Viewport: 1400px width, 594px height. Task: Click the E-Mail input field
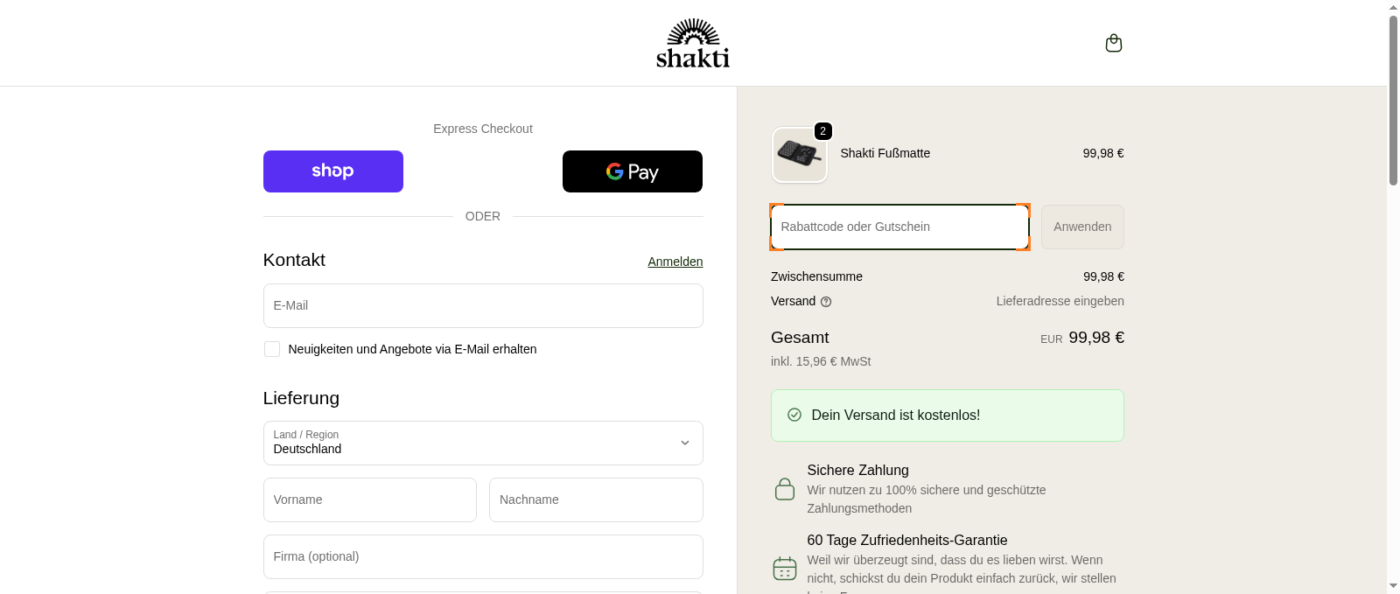tap(483, 305)
